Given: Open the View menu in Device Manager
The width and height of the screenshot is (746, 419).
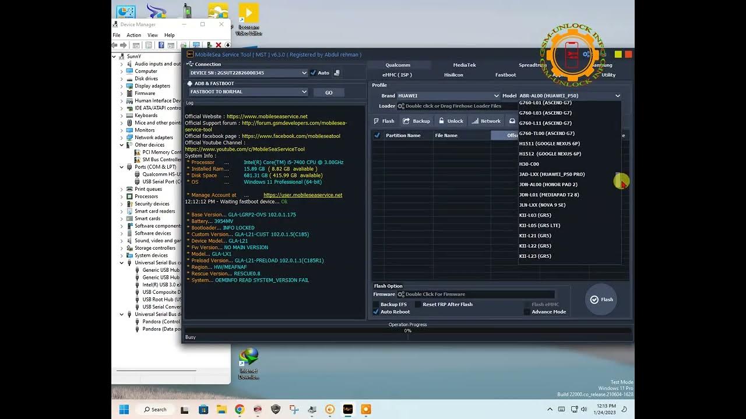Looking at the screenshot, I should (x=153, y=35).
